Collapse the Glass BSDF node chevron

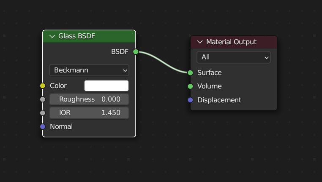click(52, 36)
